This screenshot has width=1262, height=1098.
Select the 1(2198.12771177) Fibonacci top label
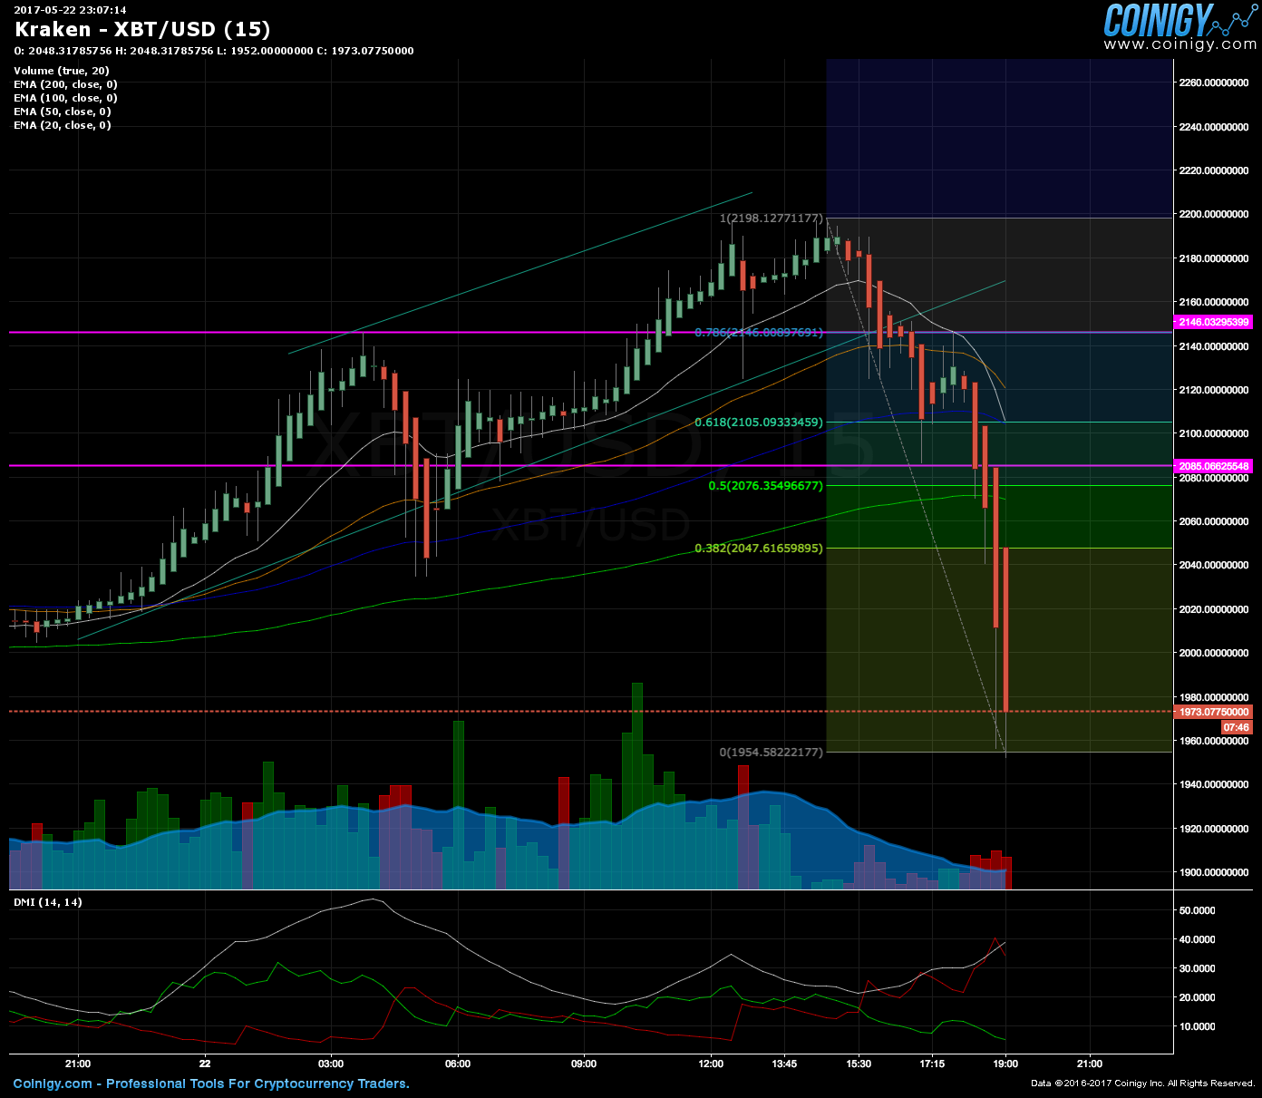(770, 219)
